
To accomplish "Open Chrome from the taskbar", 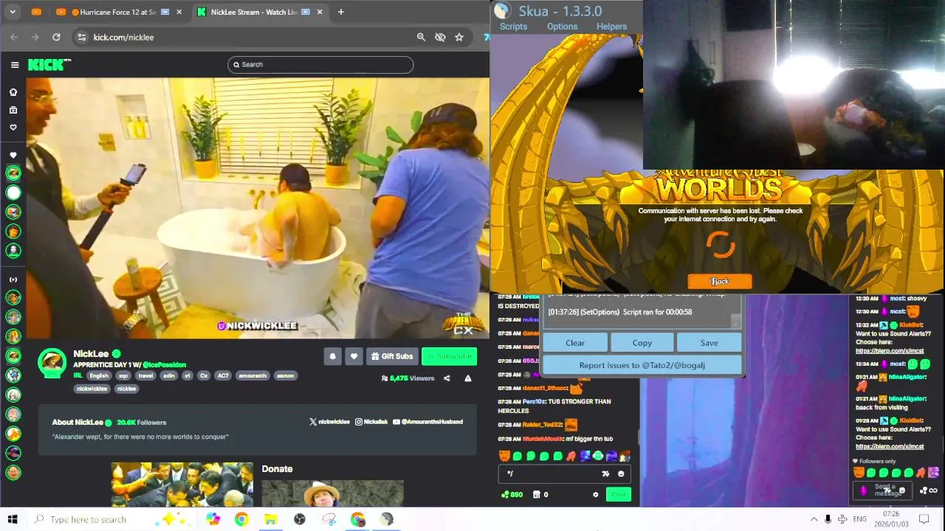I will [x=241, y=519].
